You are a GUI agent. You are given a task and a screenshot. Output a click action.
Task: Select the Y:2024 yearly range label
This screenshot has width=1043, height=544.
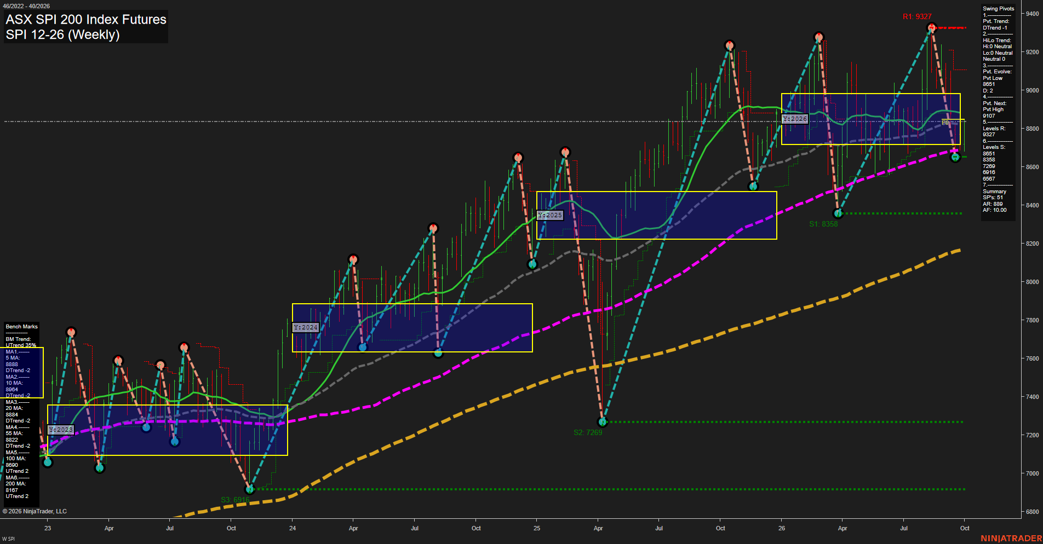coord(305,327)
